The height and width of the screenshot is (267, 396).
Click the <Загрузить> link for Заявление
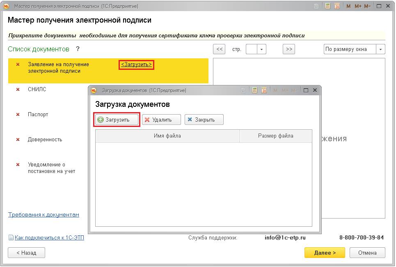(x=136, y=64)
